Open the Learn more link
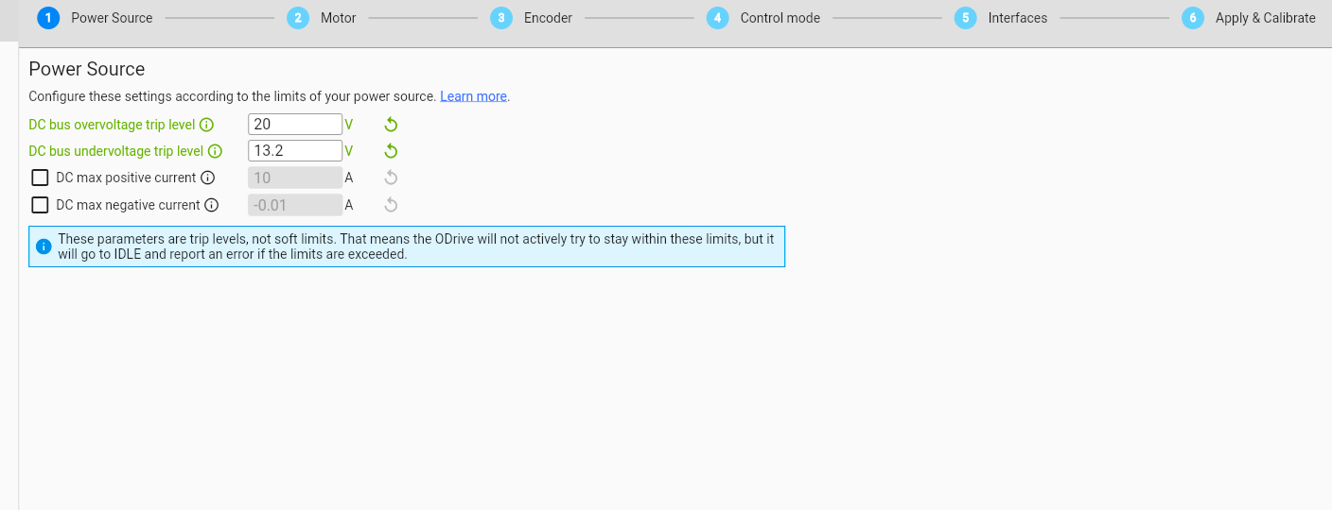Viewport: 1332px width, 510px height. 473,96
